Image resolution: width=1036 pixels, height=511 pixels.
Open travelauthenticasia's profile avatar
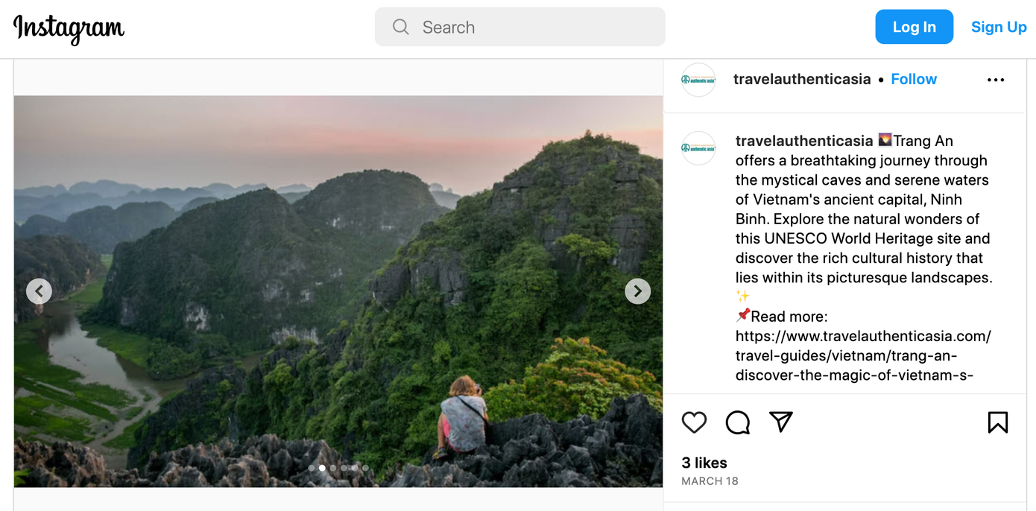698,79
